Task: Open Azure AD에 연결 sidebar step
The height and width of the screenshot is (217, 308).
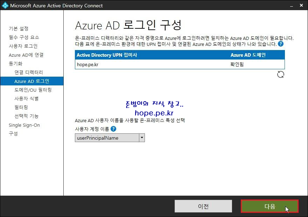Action: [x=26, y=55]
